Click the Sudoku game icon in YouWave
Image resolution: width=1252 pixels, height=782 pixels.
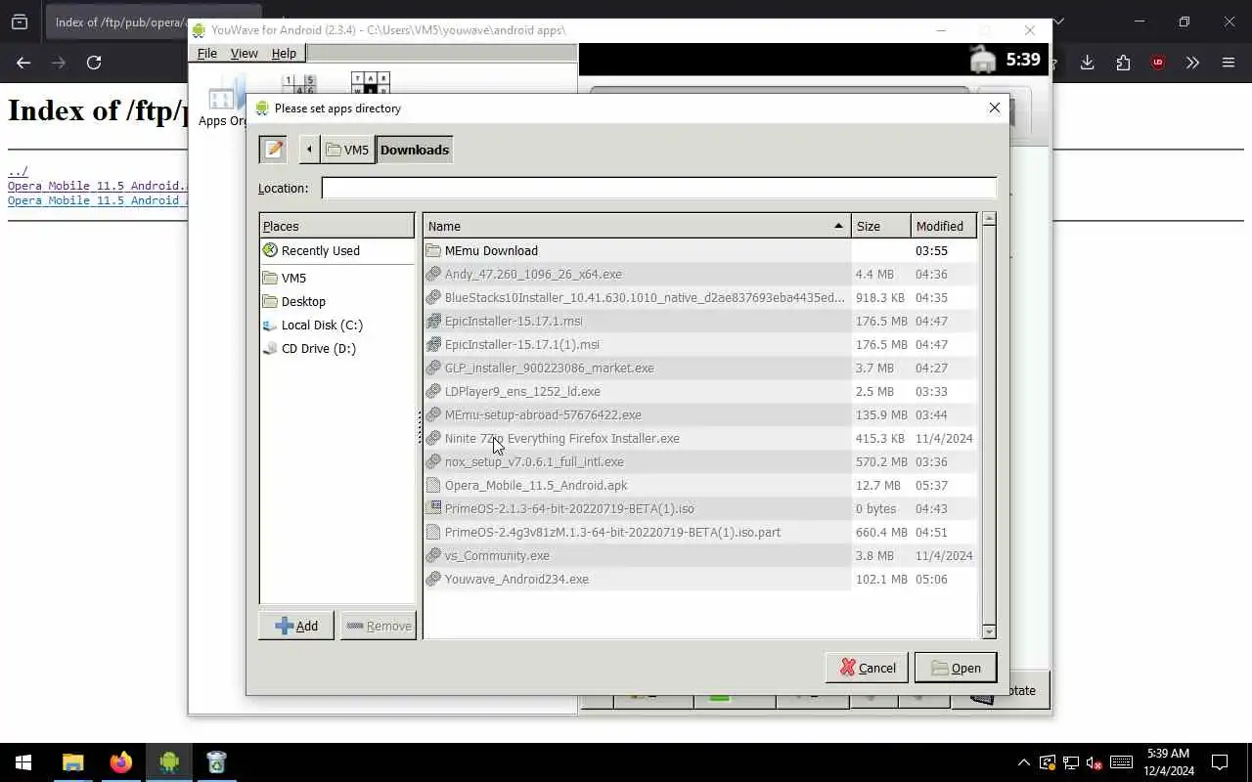pyautogui.click(x=298, y=84)
